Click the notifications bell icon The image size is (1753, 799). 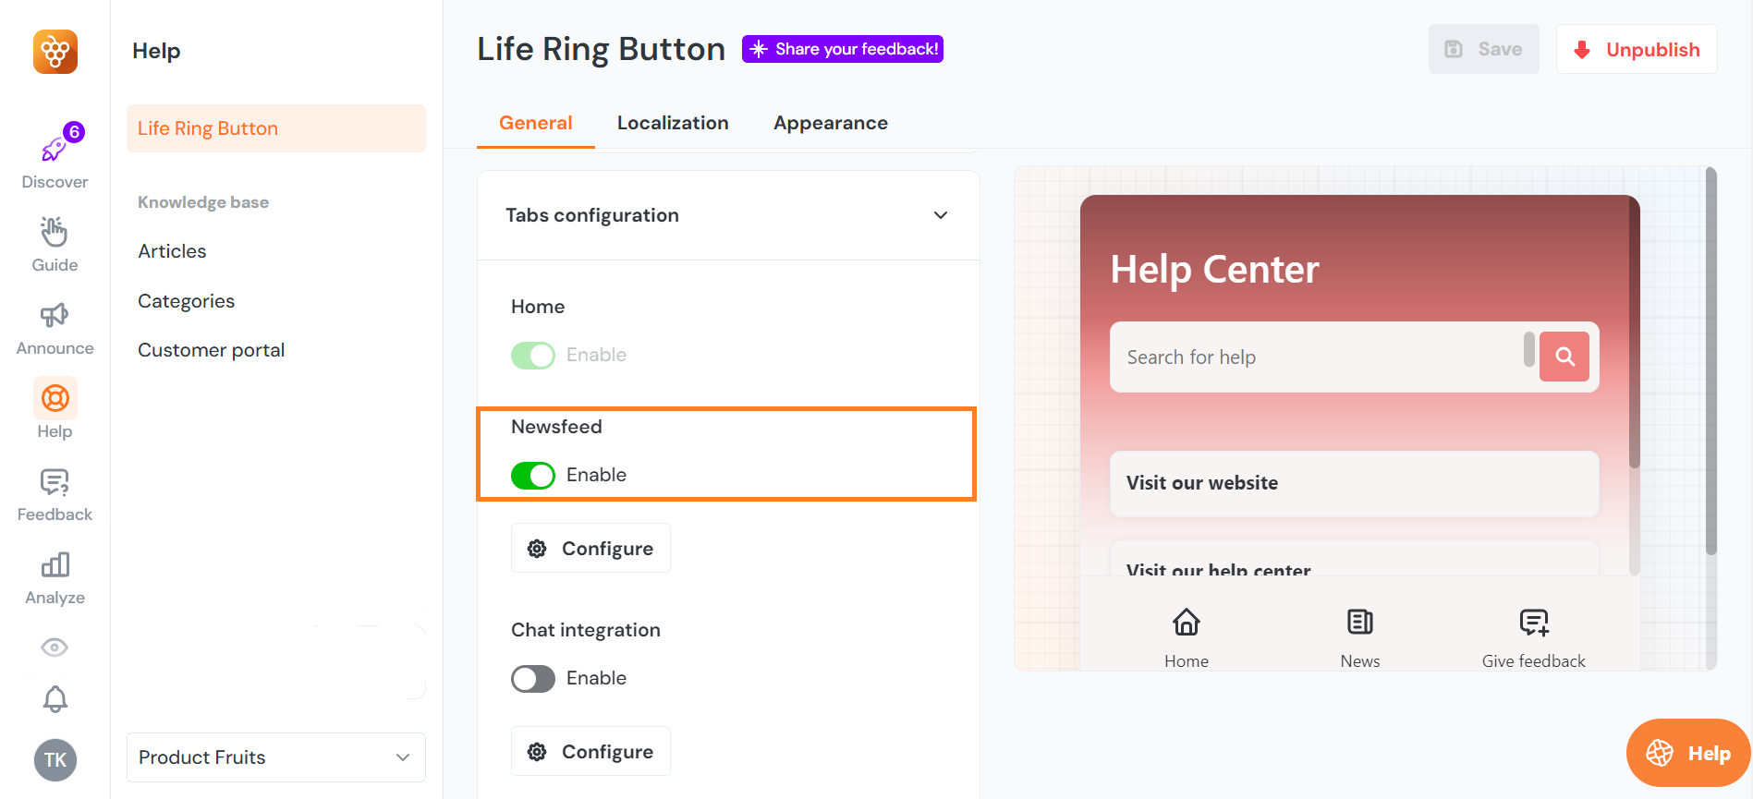55,699
